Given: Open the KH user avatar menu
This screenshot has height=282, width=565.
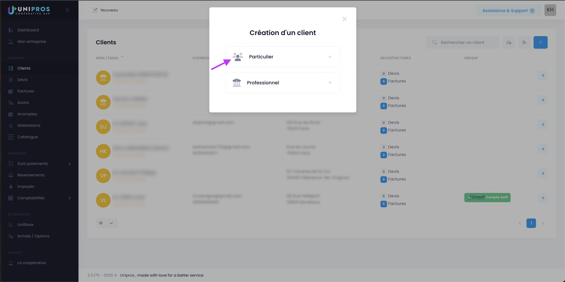Looking at the screenshot, I should point(550,10).
